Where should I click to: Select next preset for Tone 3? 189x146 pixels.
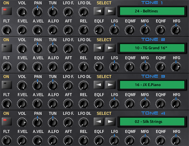(x=110, y=85)
